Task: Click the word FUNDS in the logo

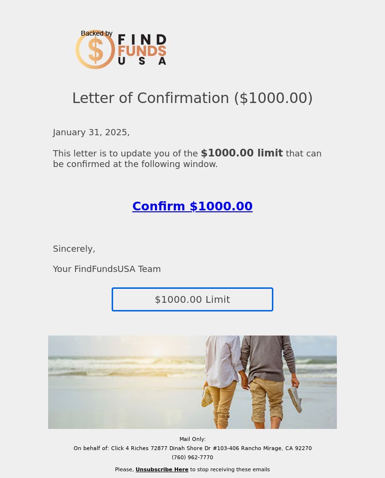Action: (x=142, y=51)
